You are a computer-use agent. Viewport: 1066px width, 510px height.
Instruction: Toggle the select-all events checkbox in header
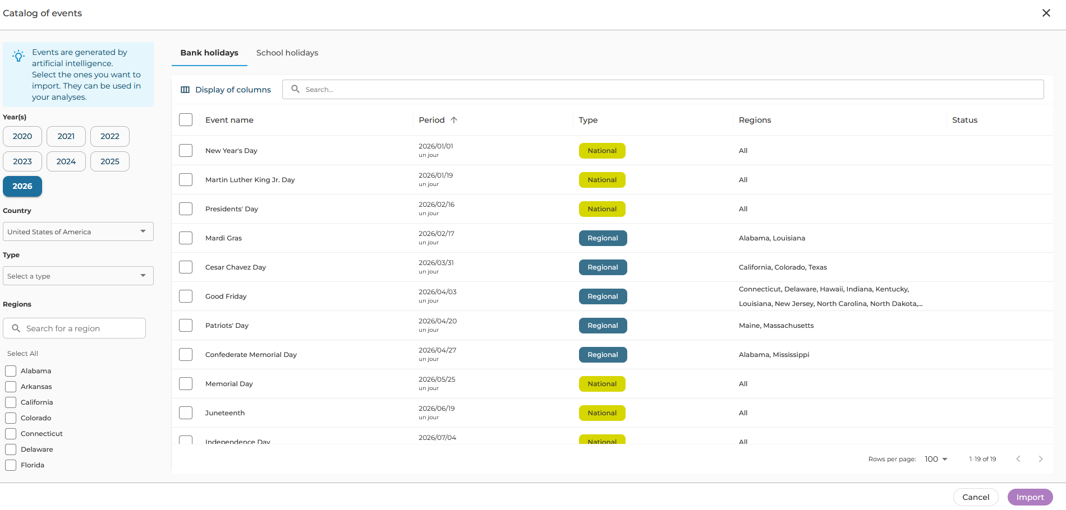(186, 120)
